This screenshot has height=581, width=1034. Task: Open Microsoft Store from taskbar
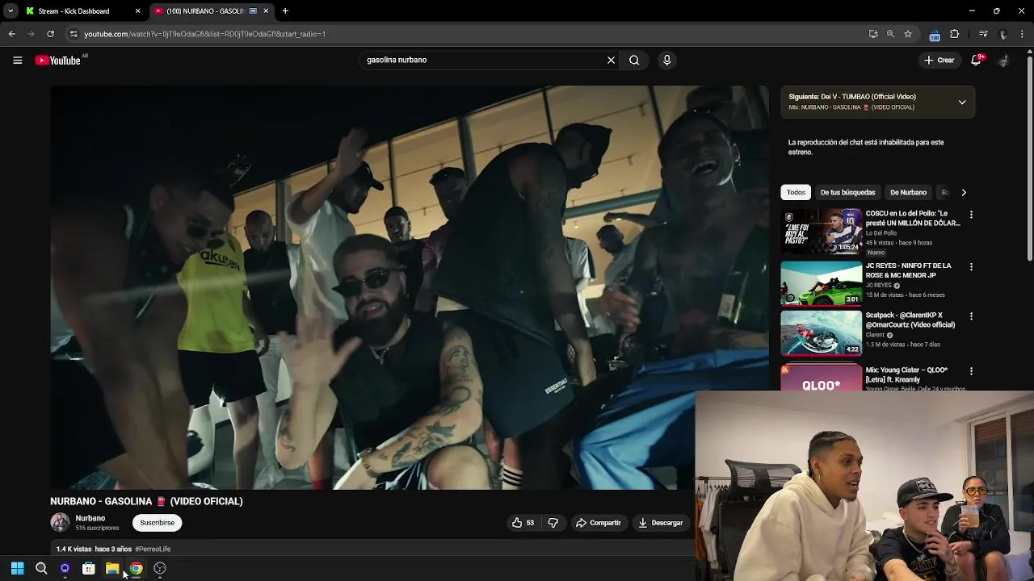point(89,568)
